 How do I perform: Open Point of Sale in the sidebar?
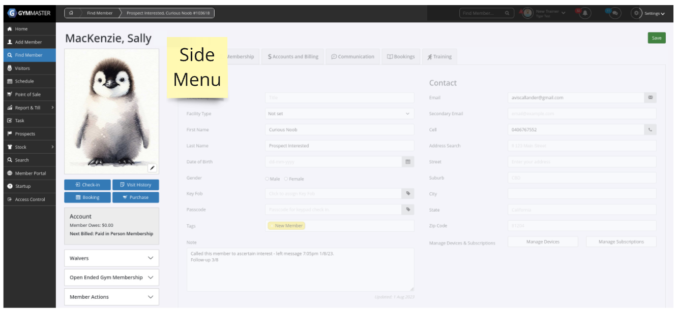tap(28, 94)
